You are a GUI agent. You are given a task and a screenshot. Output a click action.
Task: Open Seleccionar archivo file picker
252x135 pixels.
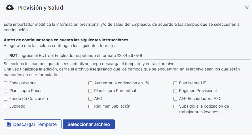tap(89, 124)
